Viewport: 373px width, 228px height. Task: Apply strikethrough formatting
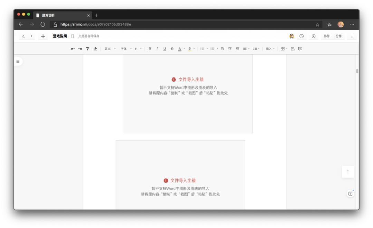172,49
